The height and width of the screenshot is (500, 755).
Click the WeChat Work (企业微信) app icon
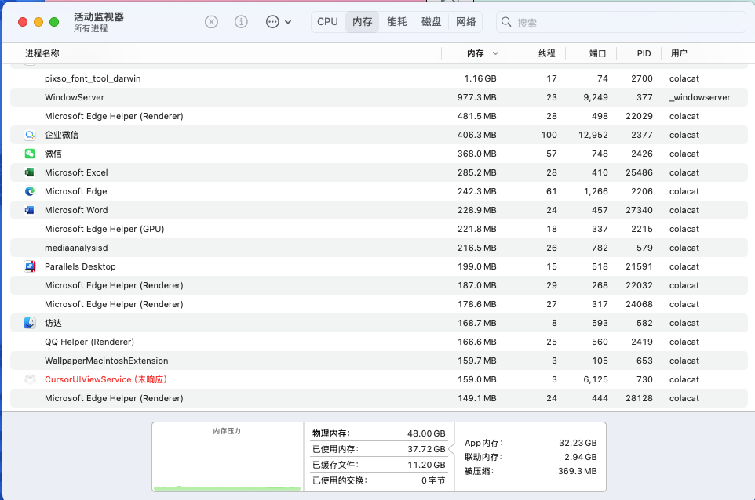(x=30, y=135)
